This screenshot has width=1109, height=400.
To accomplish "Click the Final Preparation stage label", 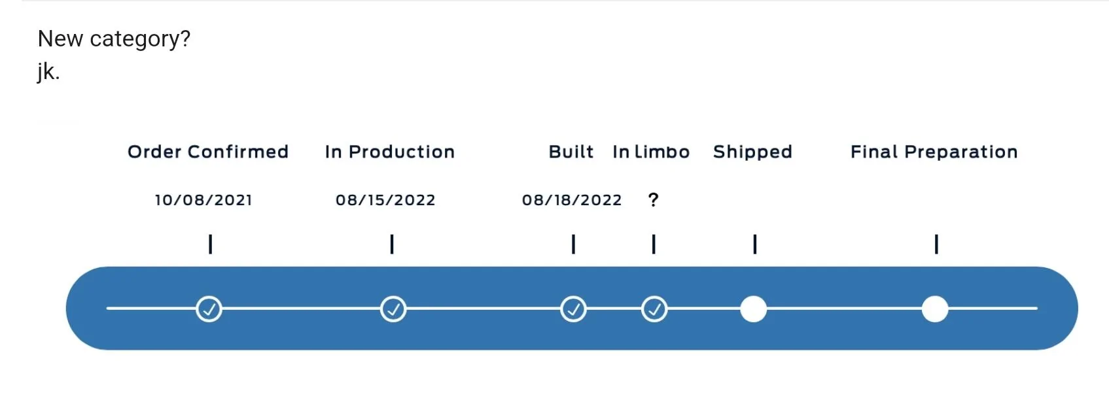I will tap(934, 152).
